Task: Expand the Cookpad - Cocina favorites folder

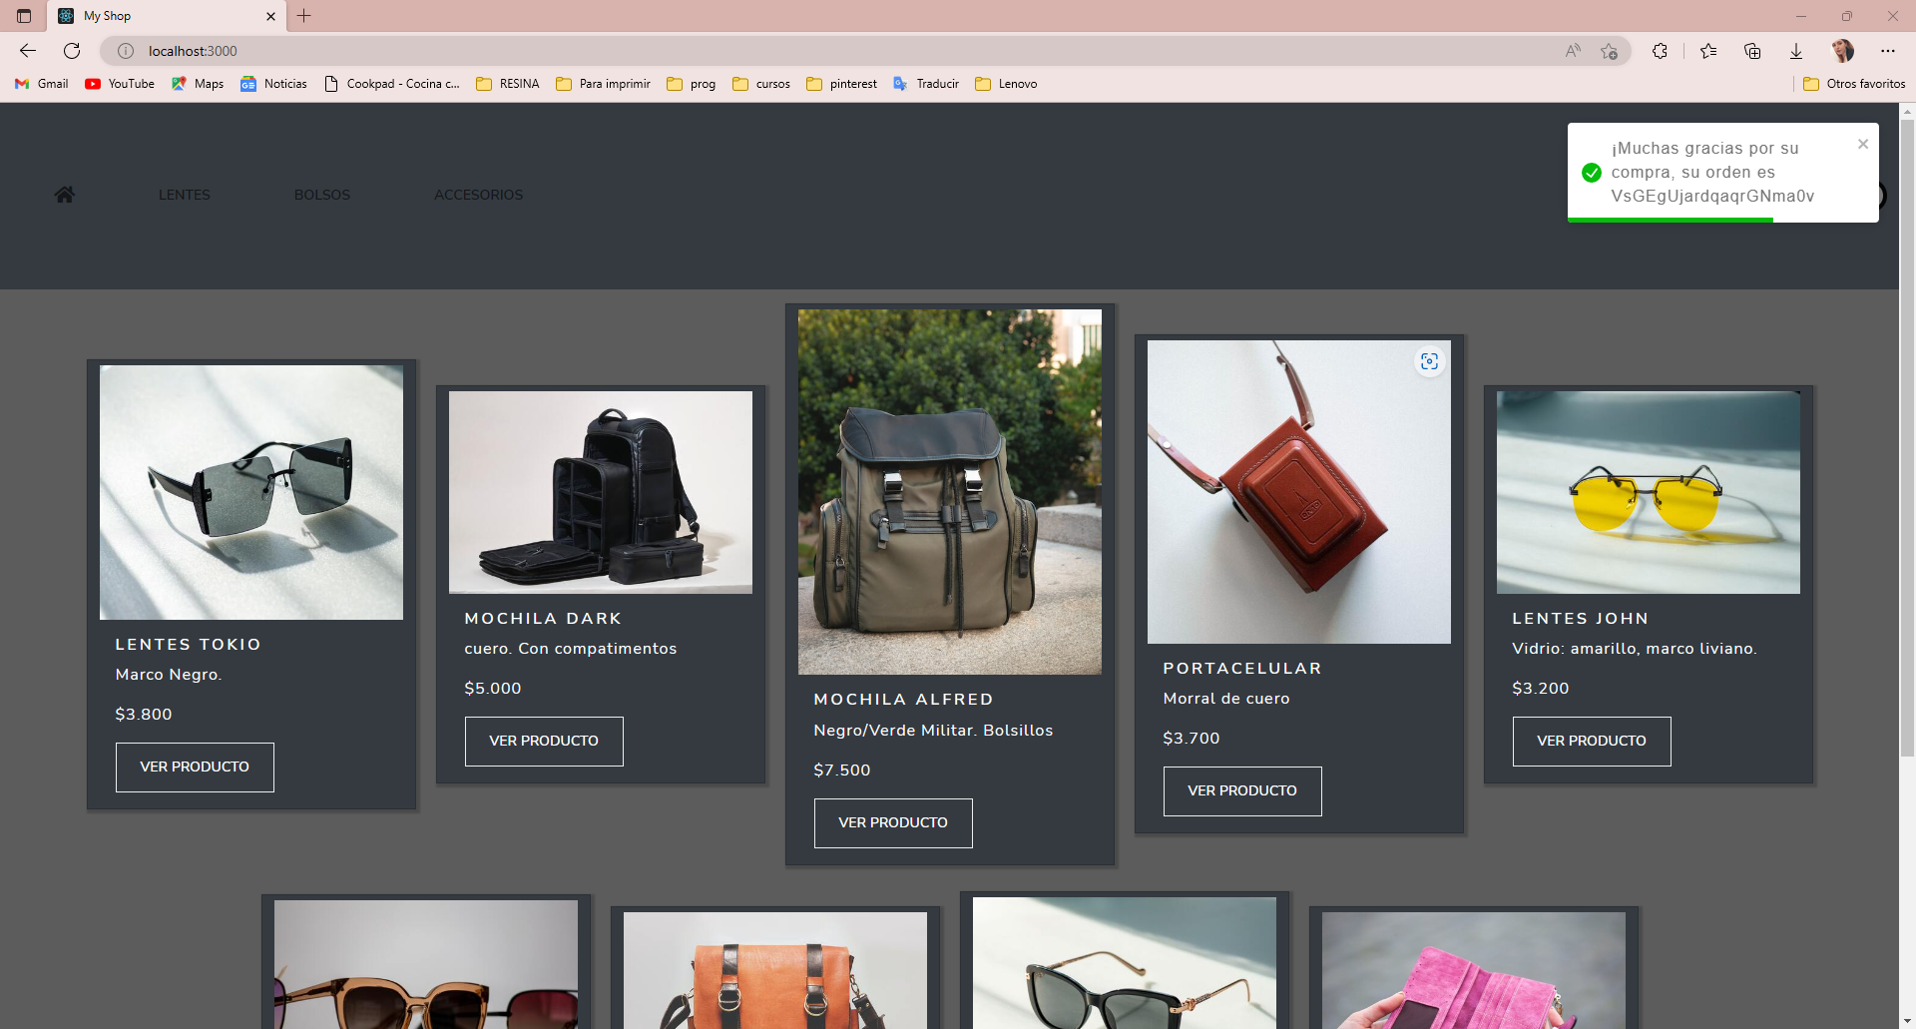Action: [x=392, y=84]
